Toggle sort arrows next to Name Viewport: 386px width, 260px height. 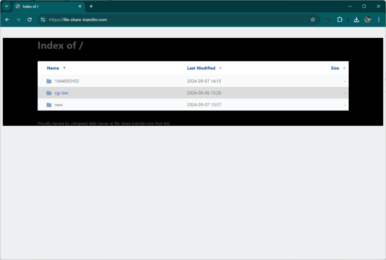coord(65,68)
